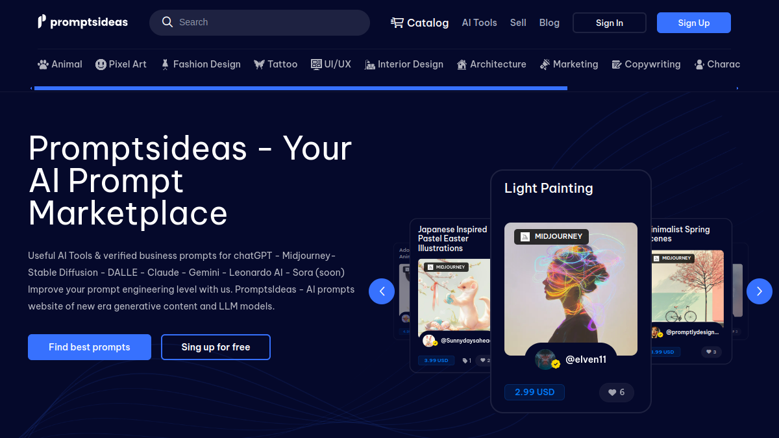The width and height of the screenshot is (779, 438).
Task: Go to the Sell page
Action: pos(518,23)
